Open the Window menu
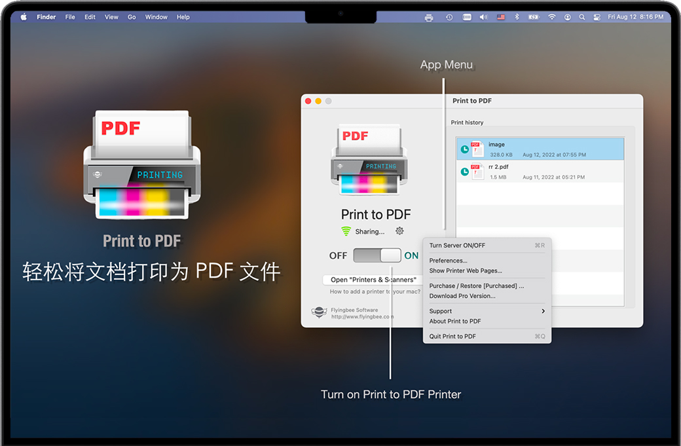This screenshot has width=681, height=446. (x=156, y=17)
